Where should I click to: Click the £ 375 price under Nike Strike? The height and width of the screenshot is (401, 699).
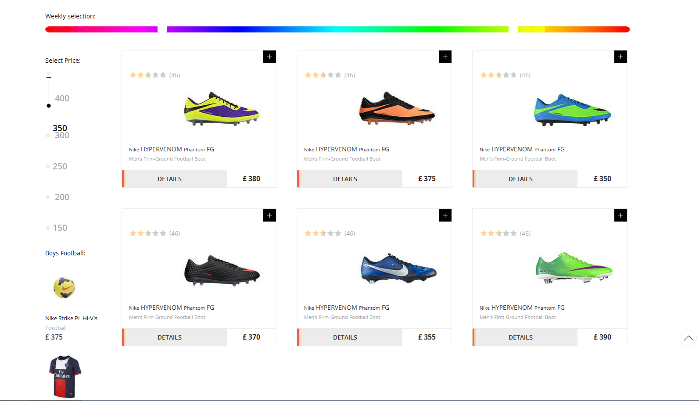pyautogui.click(x=54, y=337)
